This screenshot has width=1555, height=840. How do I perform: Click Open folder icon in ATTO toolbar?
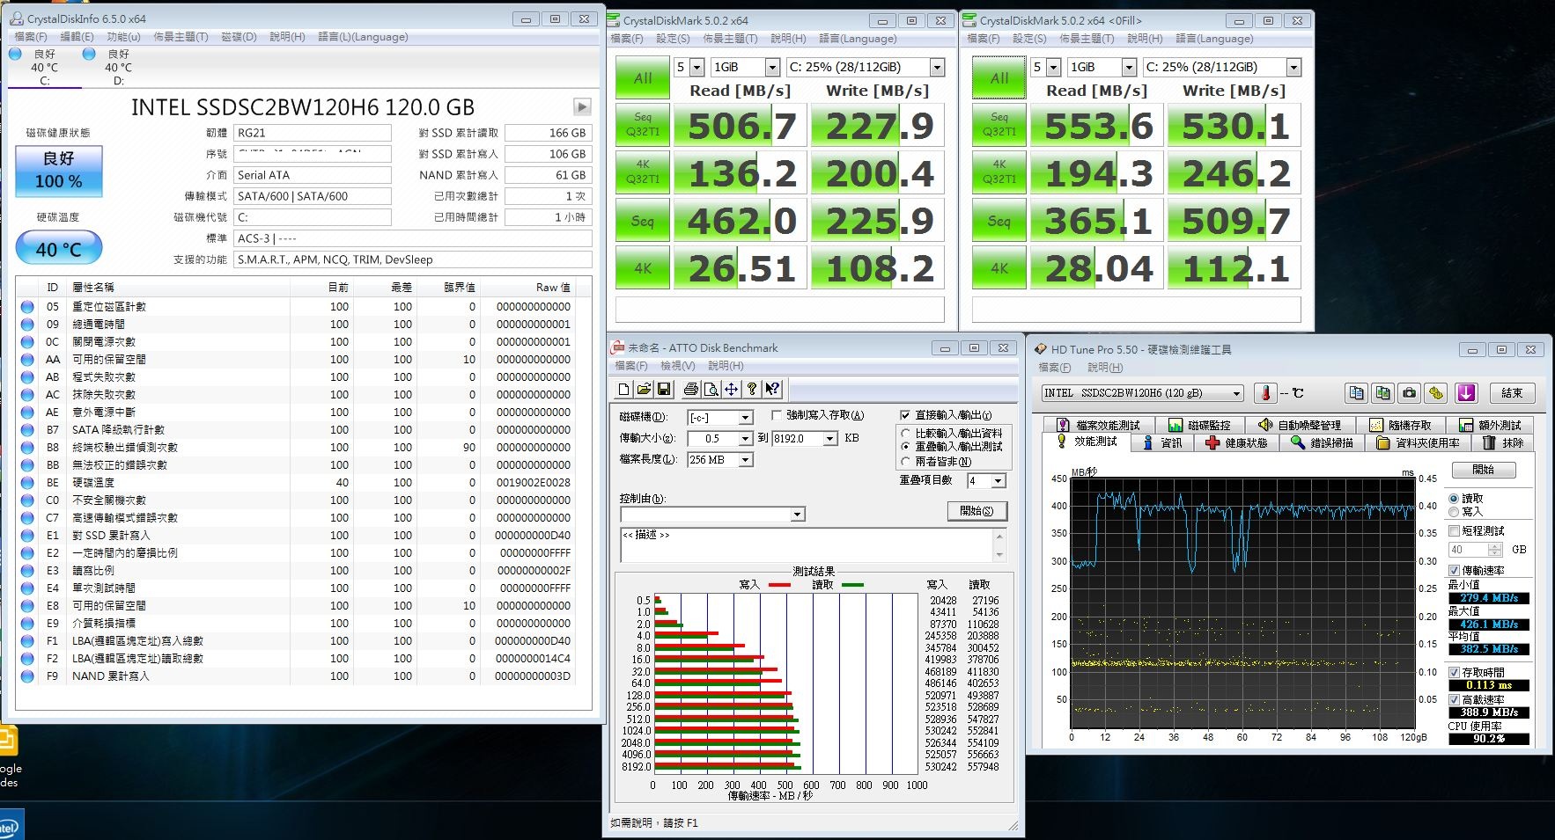(x=644, y=389)
